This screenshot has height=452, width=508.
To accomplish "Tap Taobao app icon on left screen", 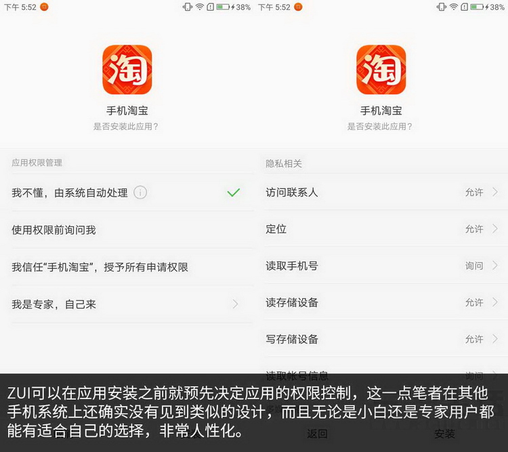I will [x=127, y=70].
